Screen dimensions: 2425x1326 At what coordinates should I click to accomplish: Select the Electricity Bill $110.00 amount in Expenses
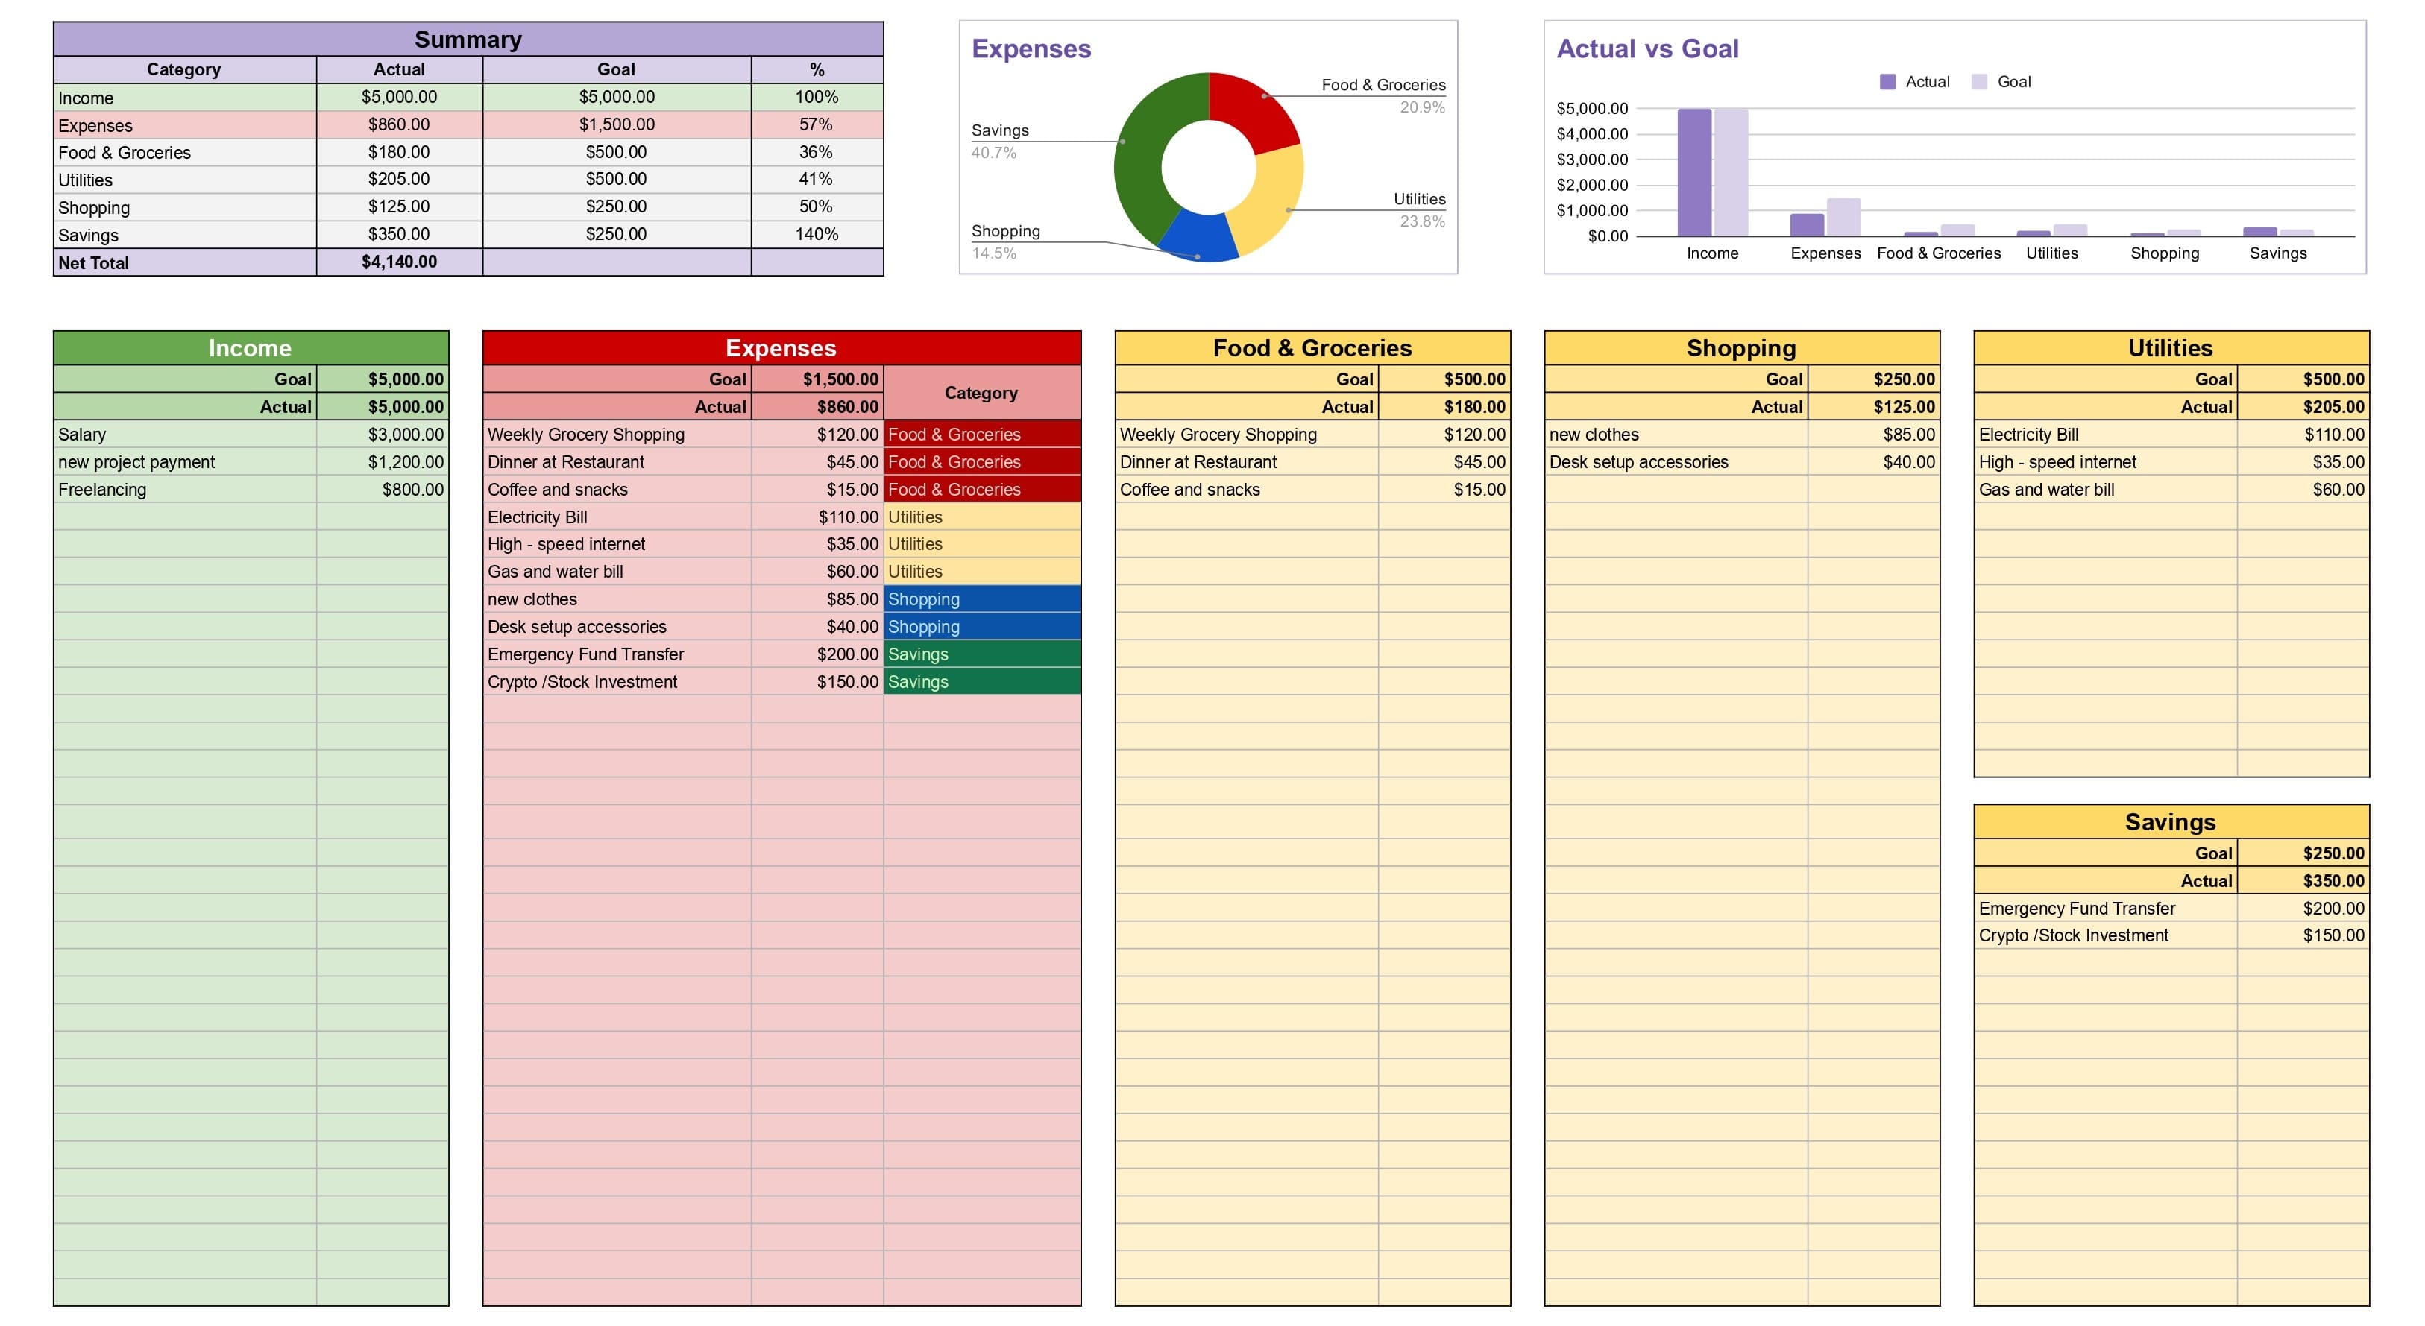click(817, 517)
